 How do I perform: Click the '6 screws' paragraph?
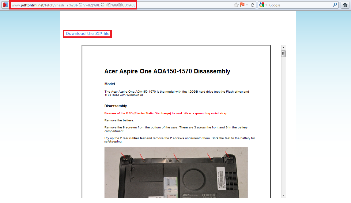[x=176, y=129]
